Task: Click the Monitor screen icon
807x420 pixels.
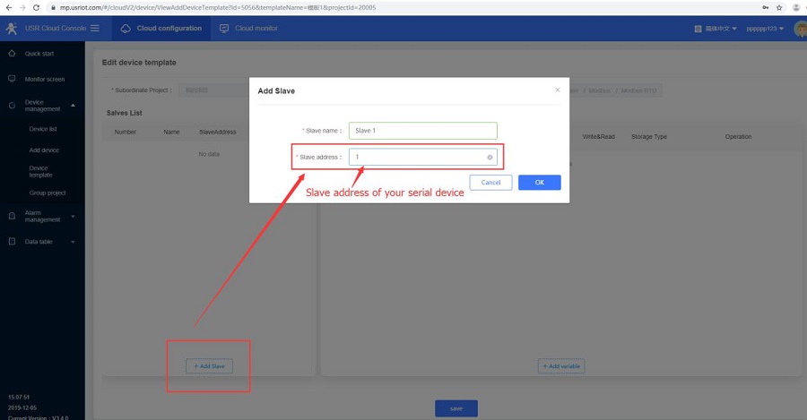Action: [x=12, y=79]
